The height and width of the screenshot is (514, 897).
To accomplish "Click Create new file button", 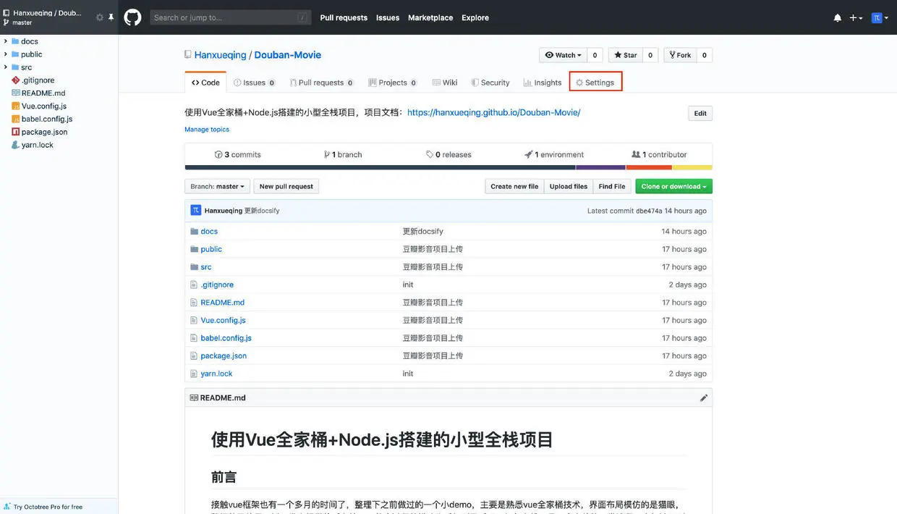I will click(514, 186).
